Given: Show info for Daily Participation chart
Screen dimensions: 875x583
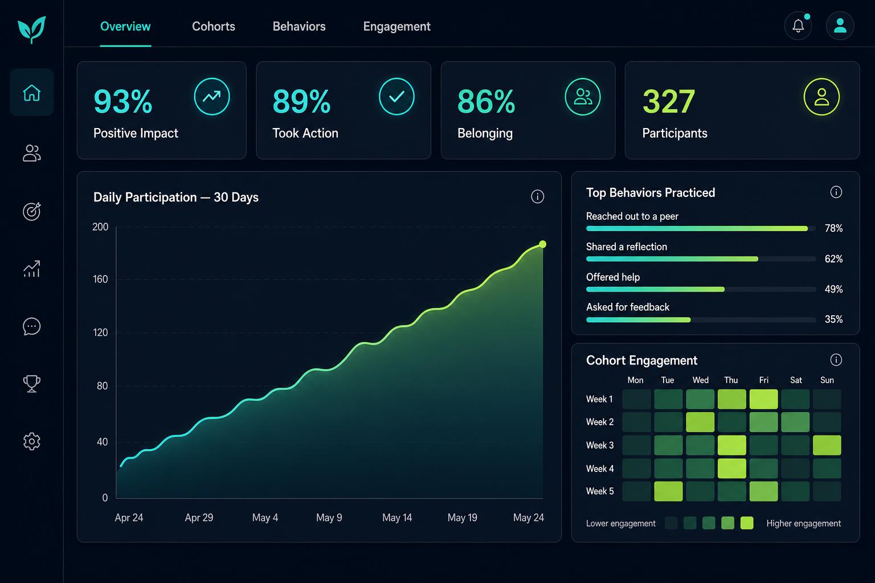Looking at the screenshot, I should point(538,196).
